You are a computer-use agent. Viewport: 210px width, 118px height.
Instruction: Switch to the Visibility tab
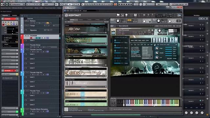pos(14,15)
